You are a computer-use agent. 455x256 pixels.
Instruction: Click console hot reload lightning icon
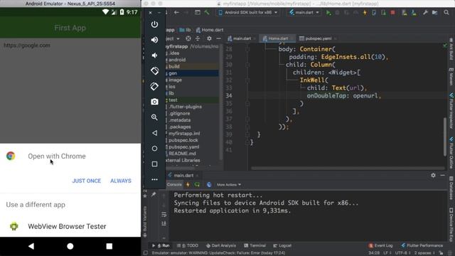188,185
